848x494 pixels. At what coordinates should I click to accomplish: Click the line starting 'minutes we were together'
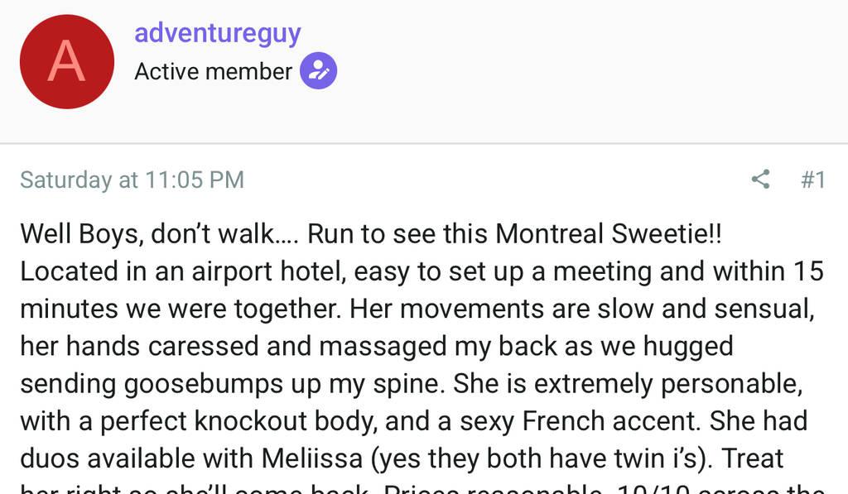(x=414, y=309)
